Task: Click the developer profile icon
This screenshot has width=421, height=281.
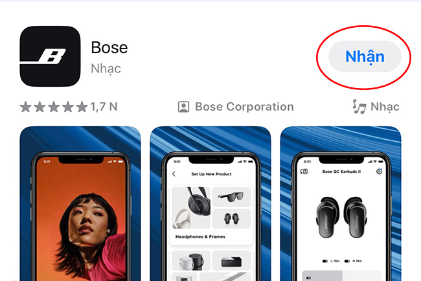Action: (184, 107)
